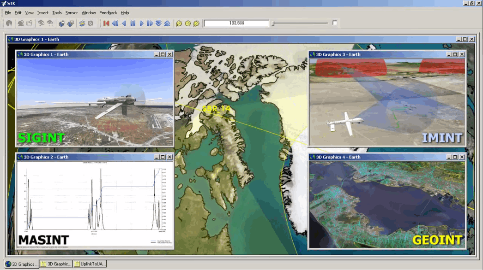Click the open folder toolbar icon
The width and height of the screenshot is (483, 270).
[29, 23]
